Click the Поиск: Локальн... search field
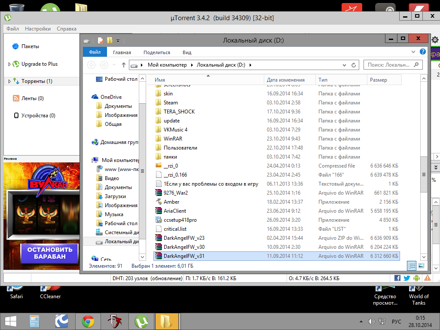This screenshot has width=440, height=330. coord(393,65)
